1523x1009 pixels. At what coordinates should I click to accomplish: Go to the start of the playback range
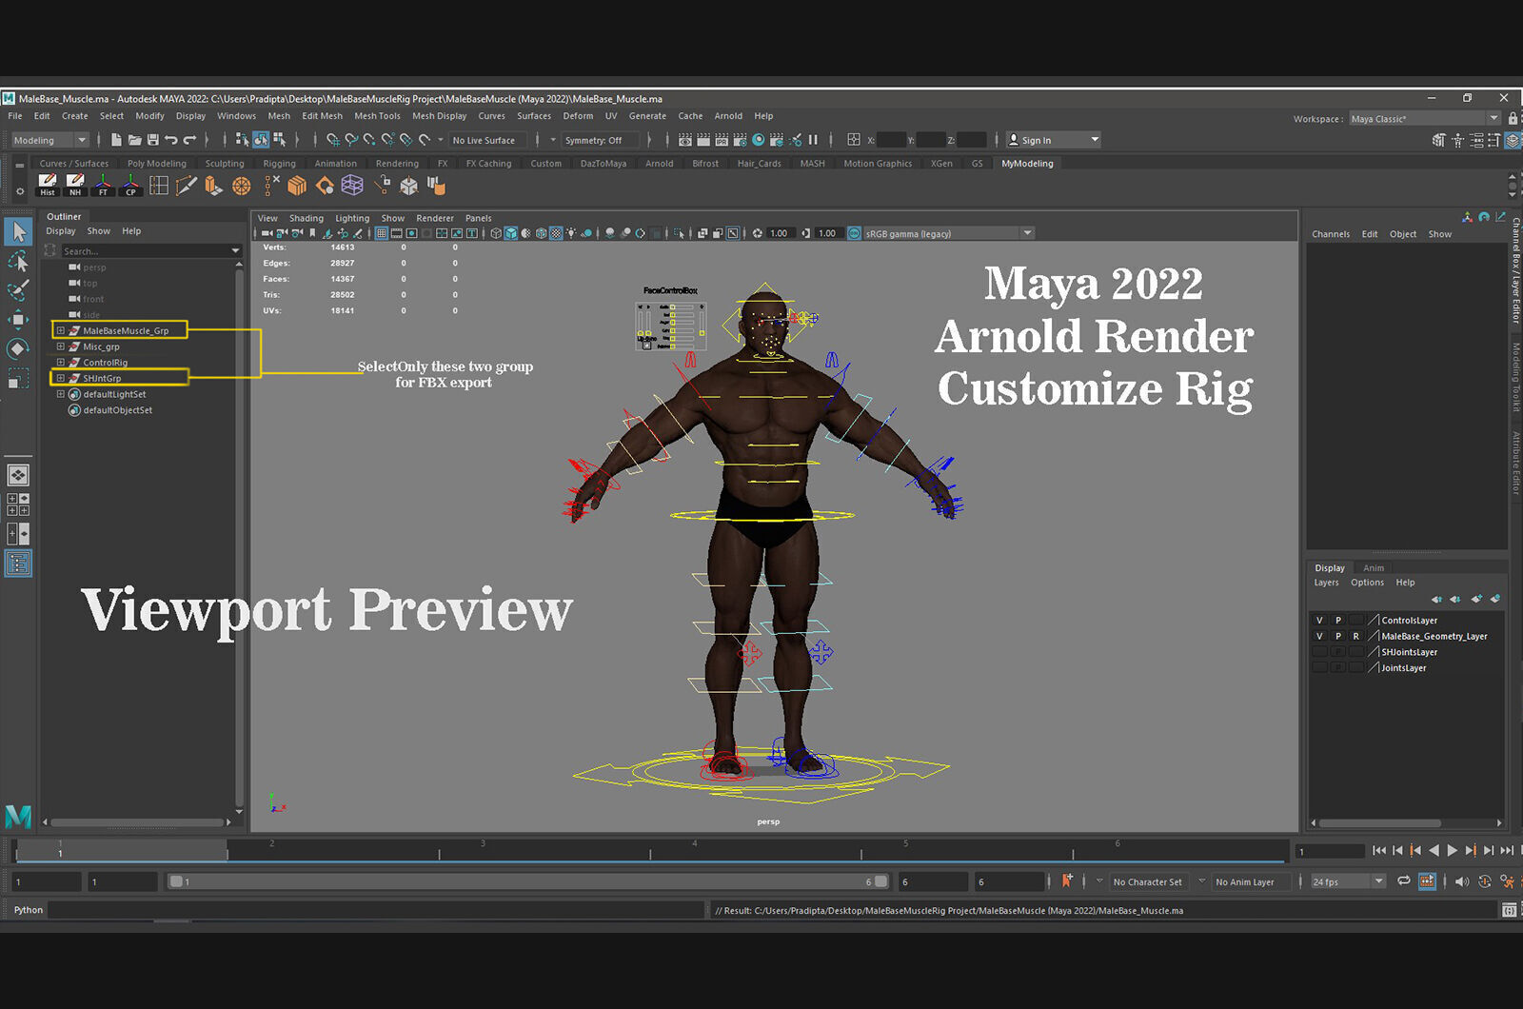(x=1379, y=851)
